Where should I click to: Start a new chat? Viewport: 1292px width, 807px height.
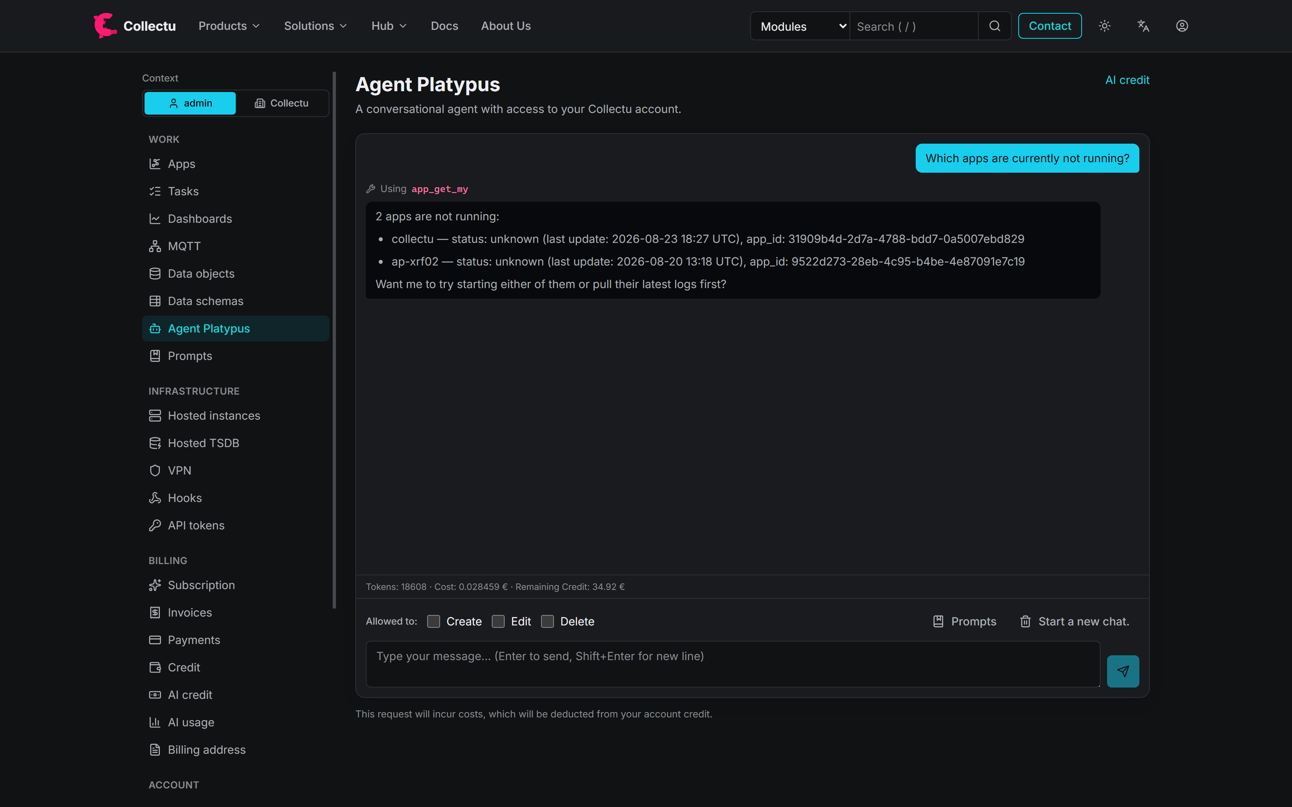point(1074,621)
